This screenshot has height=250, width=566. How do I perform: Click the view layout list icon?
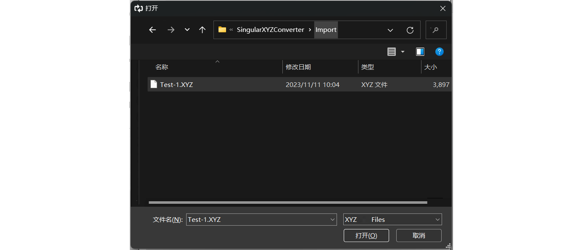[x=392, y=52]
